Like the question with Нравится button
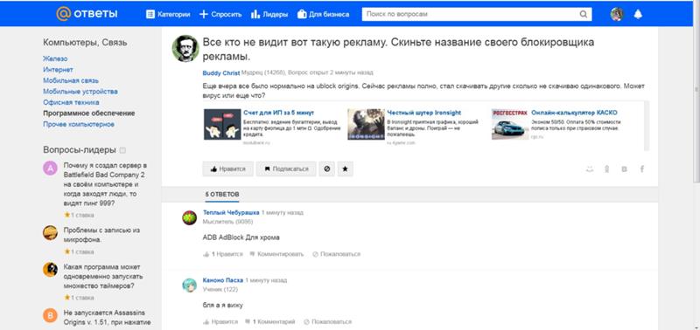Image resolution: width=700 pixels, height=330 pixels. [x=228, y=169]
